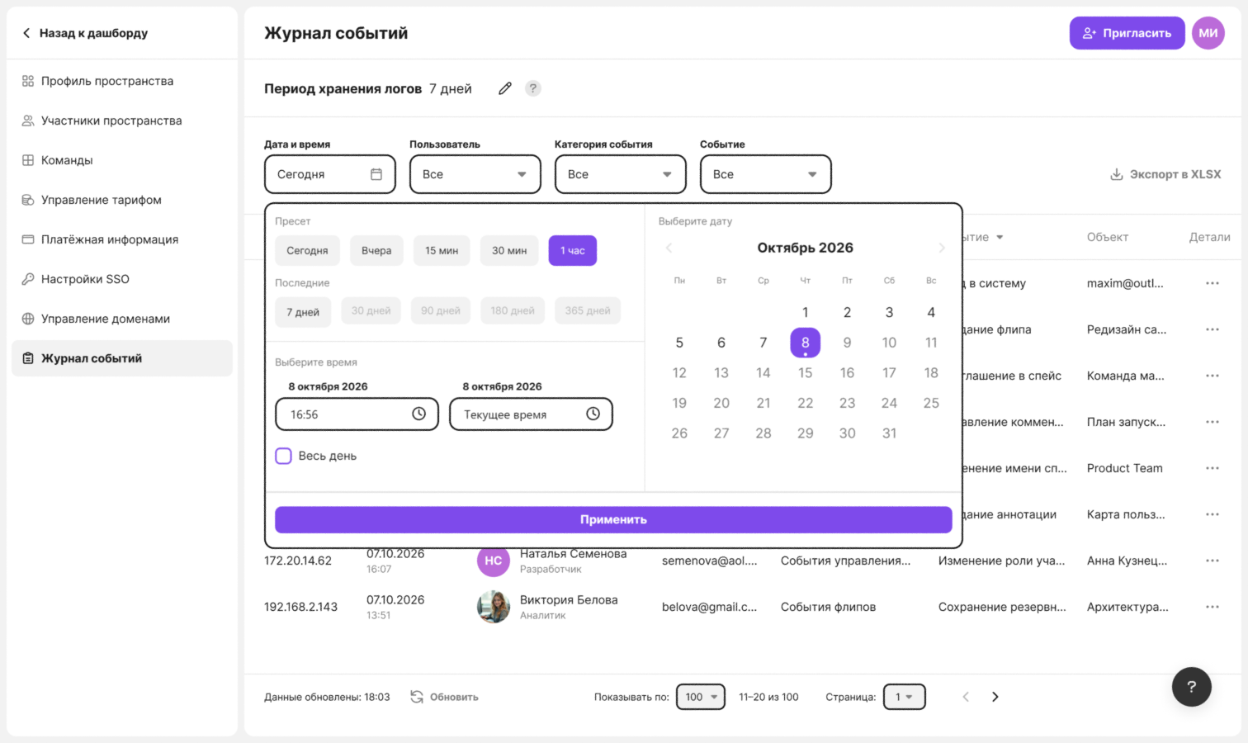Screen dimensions: 1248x743
Task: Open the details menu for the Product Team row
Action: [1212, 468]
